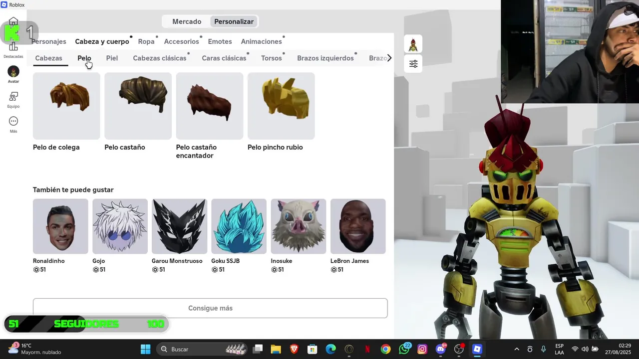Click avatar preview thumbnail icon
Viewport: 639px width, 359px height.
pos(413,44)
